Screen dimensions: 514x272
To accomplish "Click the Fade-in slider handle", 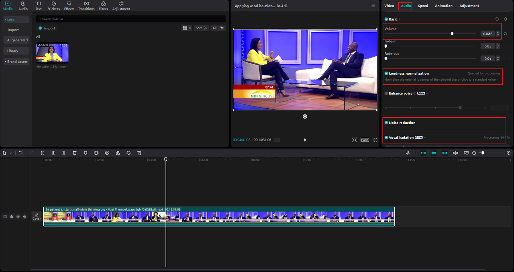I will [x=386, y=46].
